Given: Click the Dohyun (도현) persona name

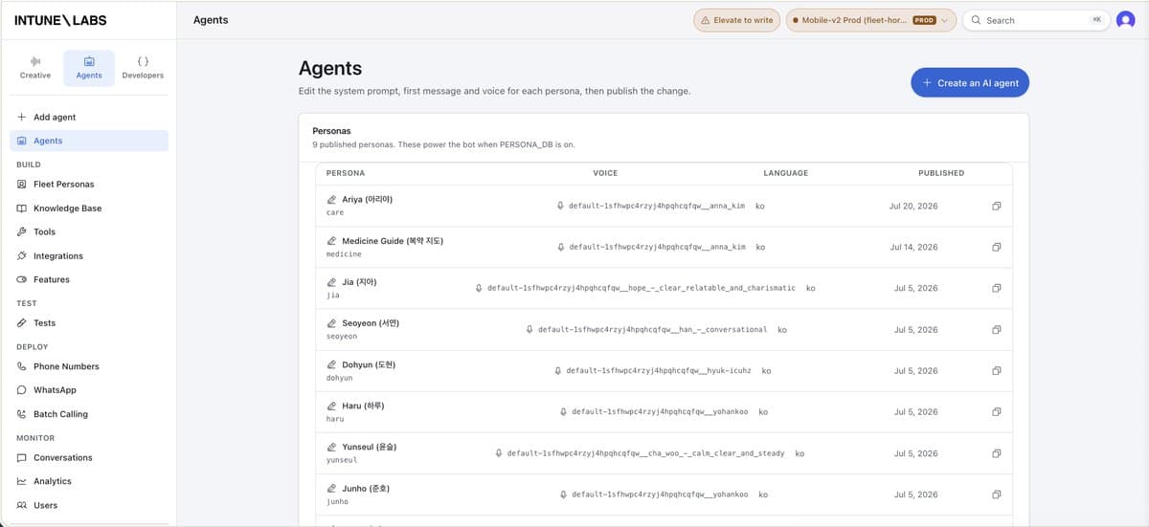Looking at the screenshot, I should click(369, 365).
